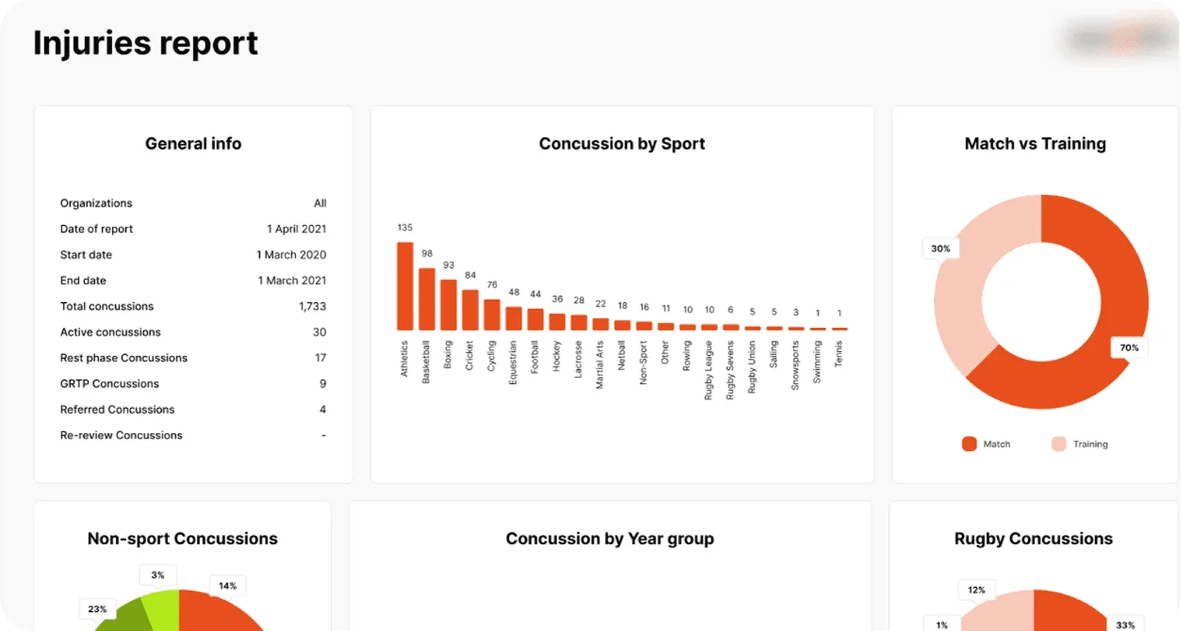Select the Athletics bar in the chart
Viewport: 1181px width, 631px height.
tap(405, 286)
